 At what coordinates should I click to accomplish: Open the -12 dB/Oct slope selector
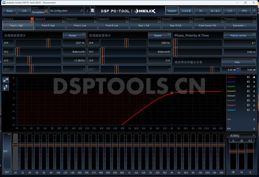click(74, 60)
